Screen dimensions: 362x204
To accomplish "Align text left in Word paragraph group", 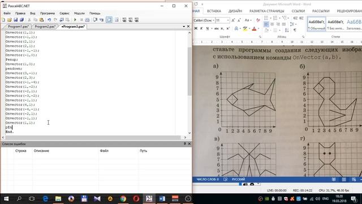I will pos(266,24).
